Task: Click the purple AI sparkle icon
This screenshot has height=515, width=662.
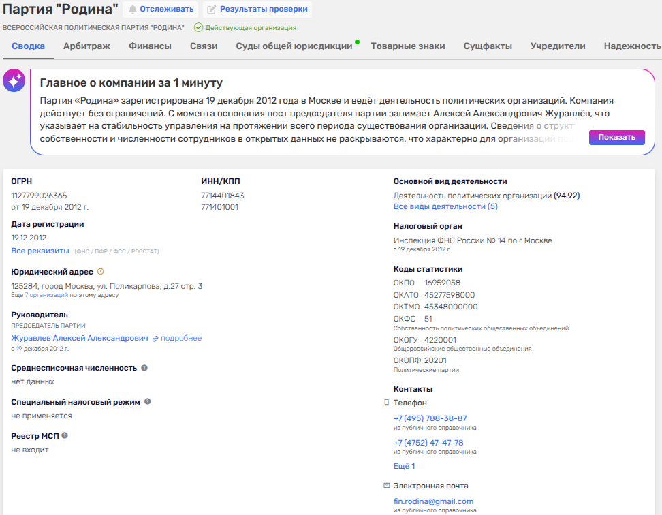Action: tap(14, 80)
